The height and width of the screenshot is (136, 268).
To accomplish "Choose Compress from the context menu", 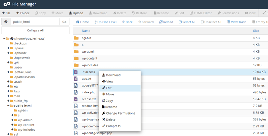I will 120,126.
